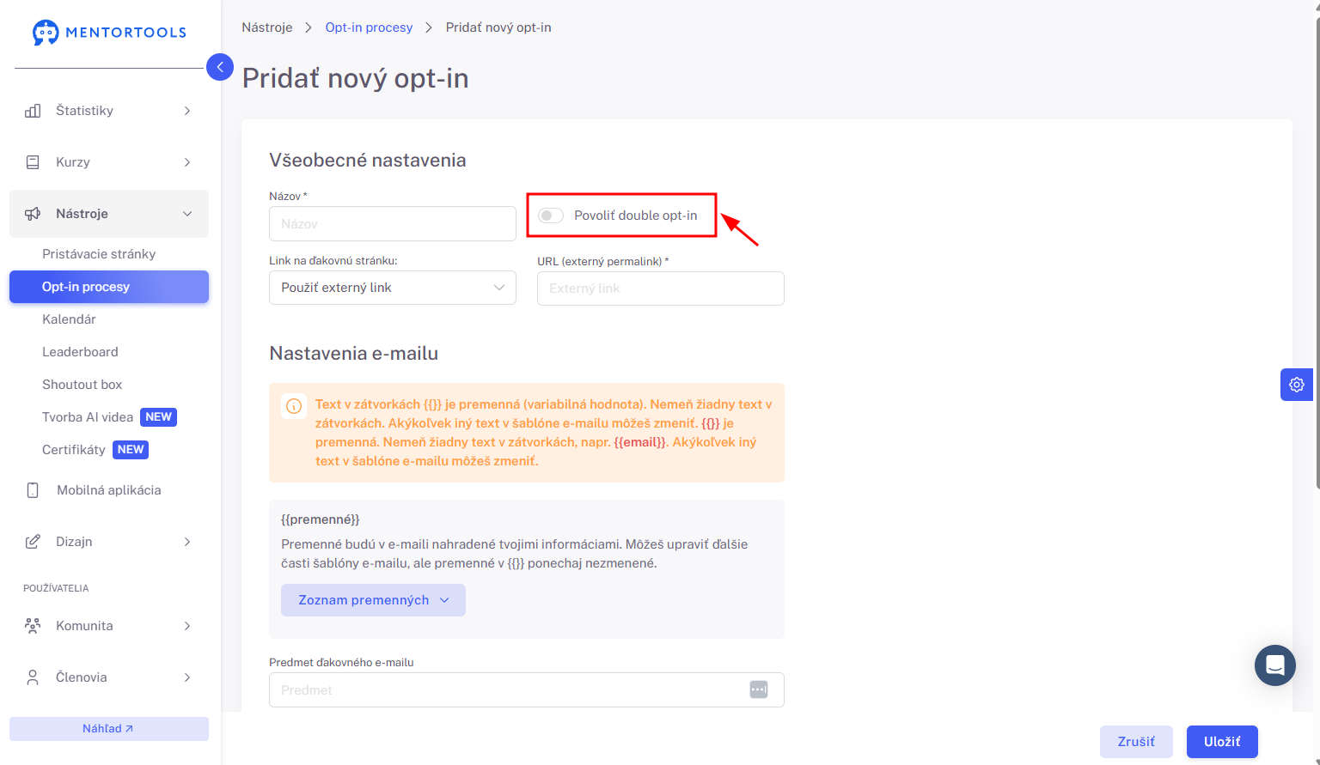Open the blue settings gear widget
The width and height of the screenshot is (1320, 765).
click(1297, 385)
